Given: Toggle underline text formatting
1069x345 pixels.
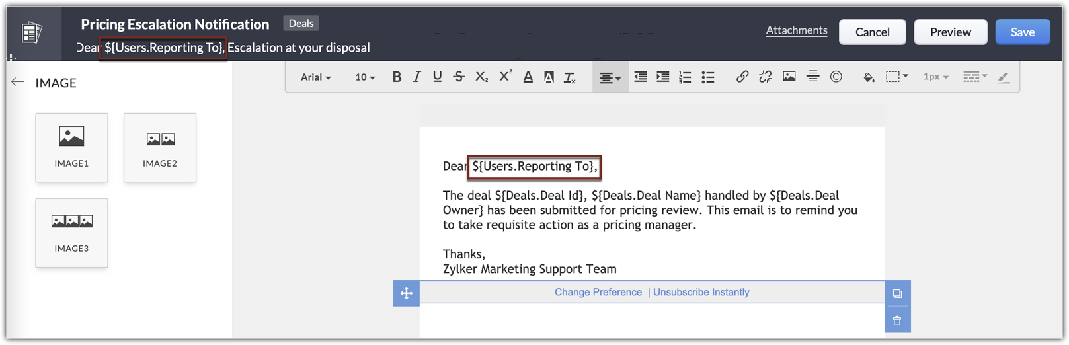Looking at the screenshot, I should pos(437,77).
